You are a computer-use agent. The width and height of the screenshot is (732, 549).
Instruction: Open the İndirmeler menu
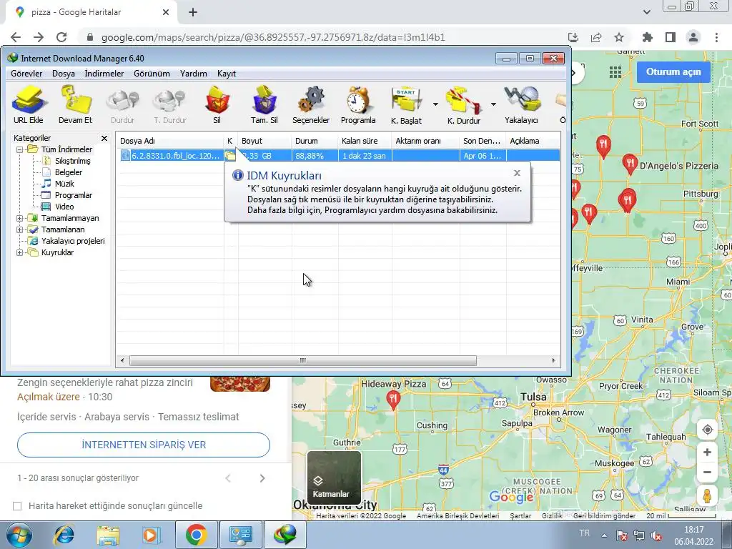(x=104, y=74)
